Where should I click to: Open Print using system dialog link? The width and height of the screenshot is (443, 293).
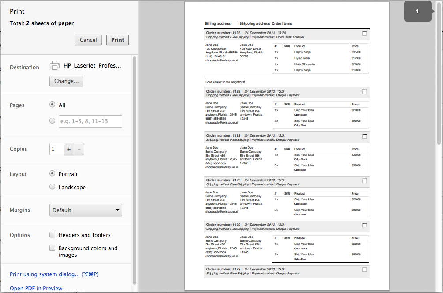[x=54, y=274]
